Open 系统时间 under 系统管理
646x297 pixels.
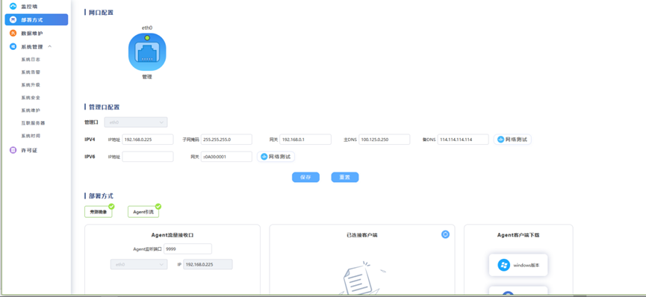[31, 136]
